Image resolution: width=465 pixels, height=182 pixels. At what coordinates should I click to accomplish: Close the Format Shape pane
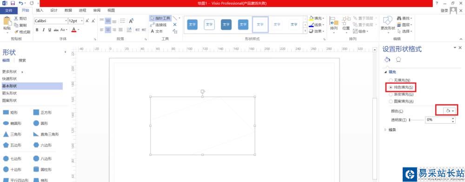[460, 48]
